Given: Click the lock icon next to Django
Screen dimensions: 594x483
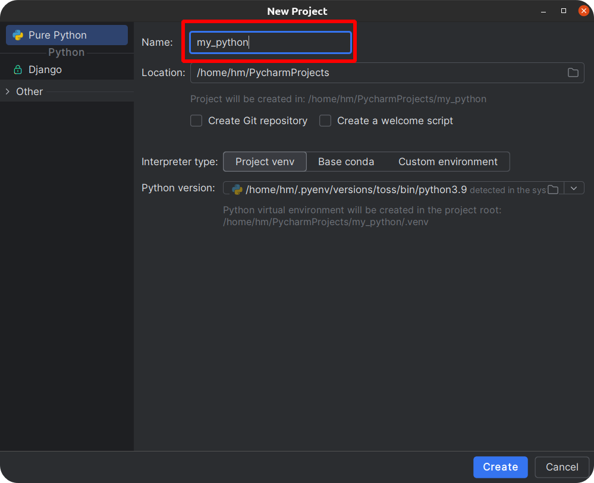Looking at the screenshot, I should pos(18,70).
